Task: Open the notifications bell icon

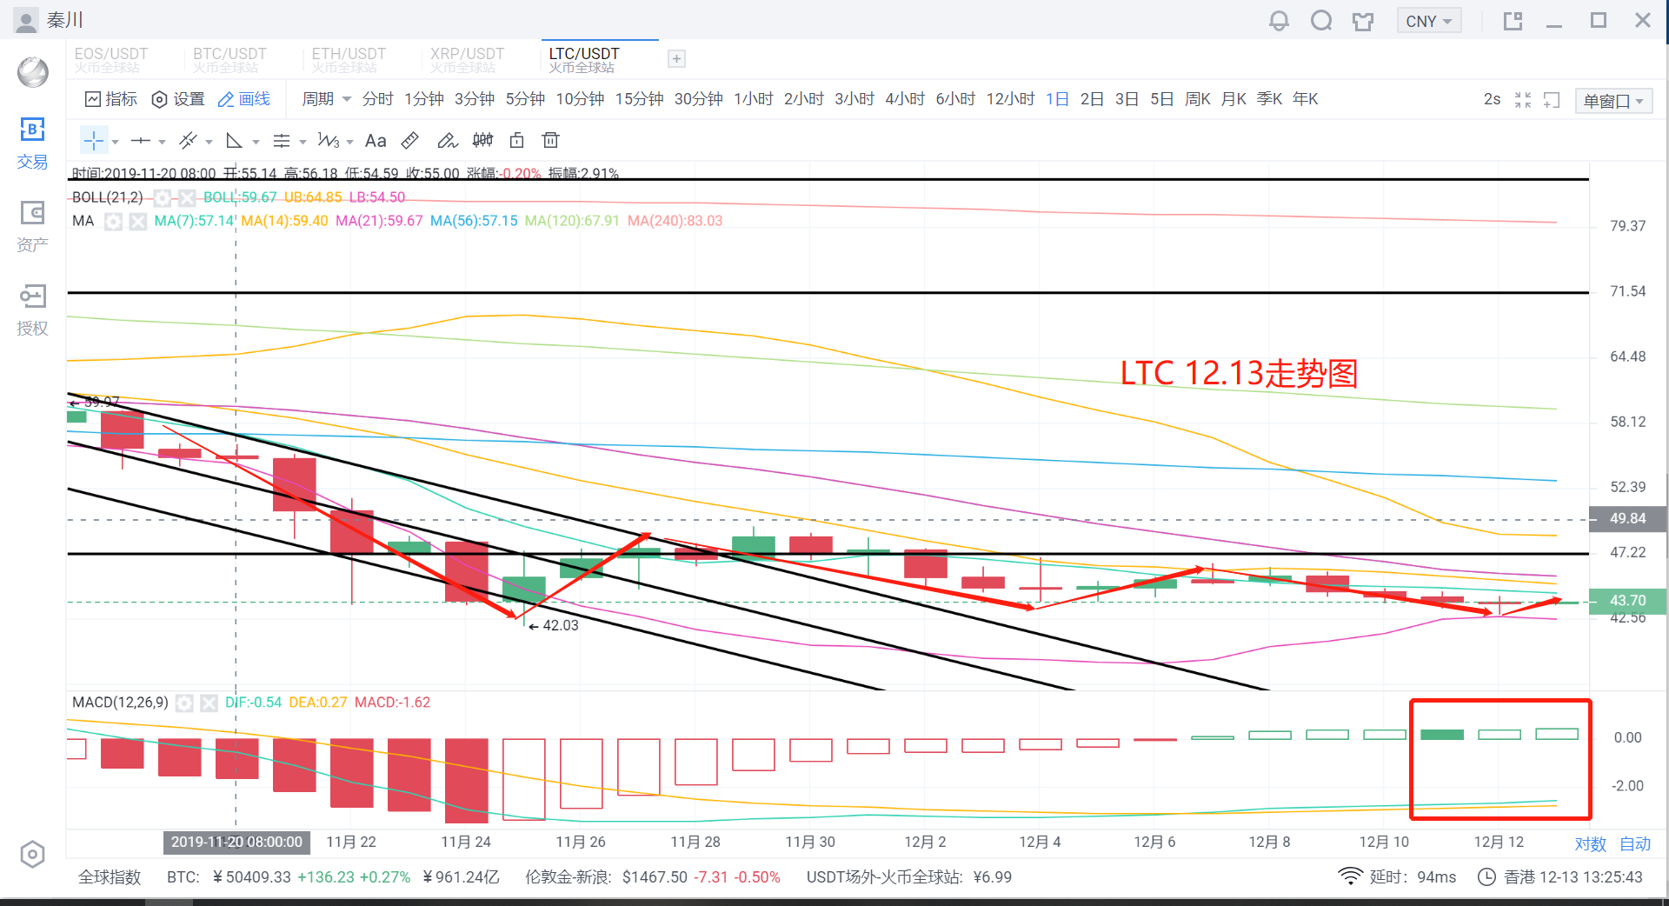Action: coord(1279,21)
